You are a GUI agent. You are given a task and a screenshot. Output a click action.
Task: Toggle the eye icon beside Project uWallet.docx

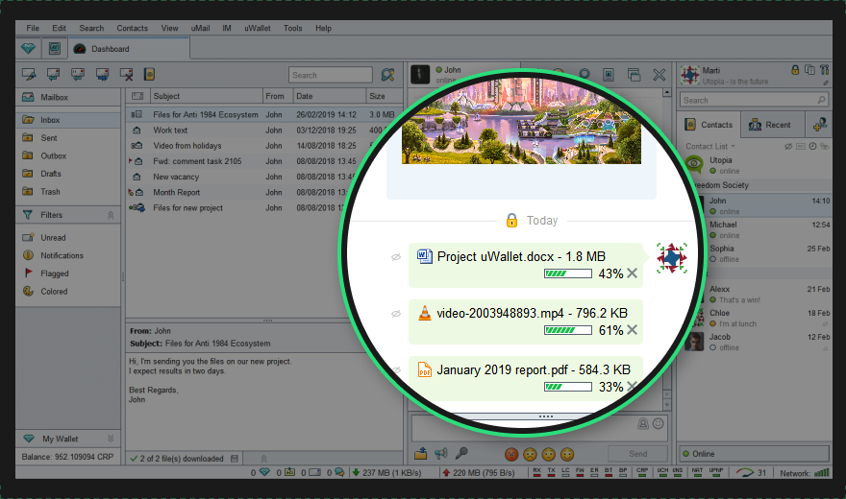coord(396,257)
